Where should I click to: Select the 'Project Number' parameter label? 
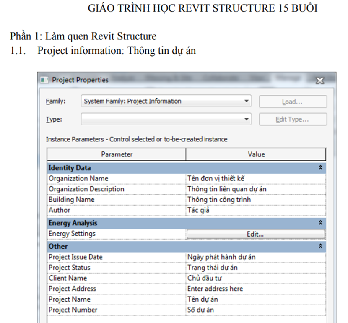tap(73, 310)
